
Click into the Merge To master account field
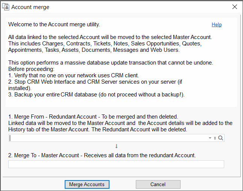[116, 164]
